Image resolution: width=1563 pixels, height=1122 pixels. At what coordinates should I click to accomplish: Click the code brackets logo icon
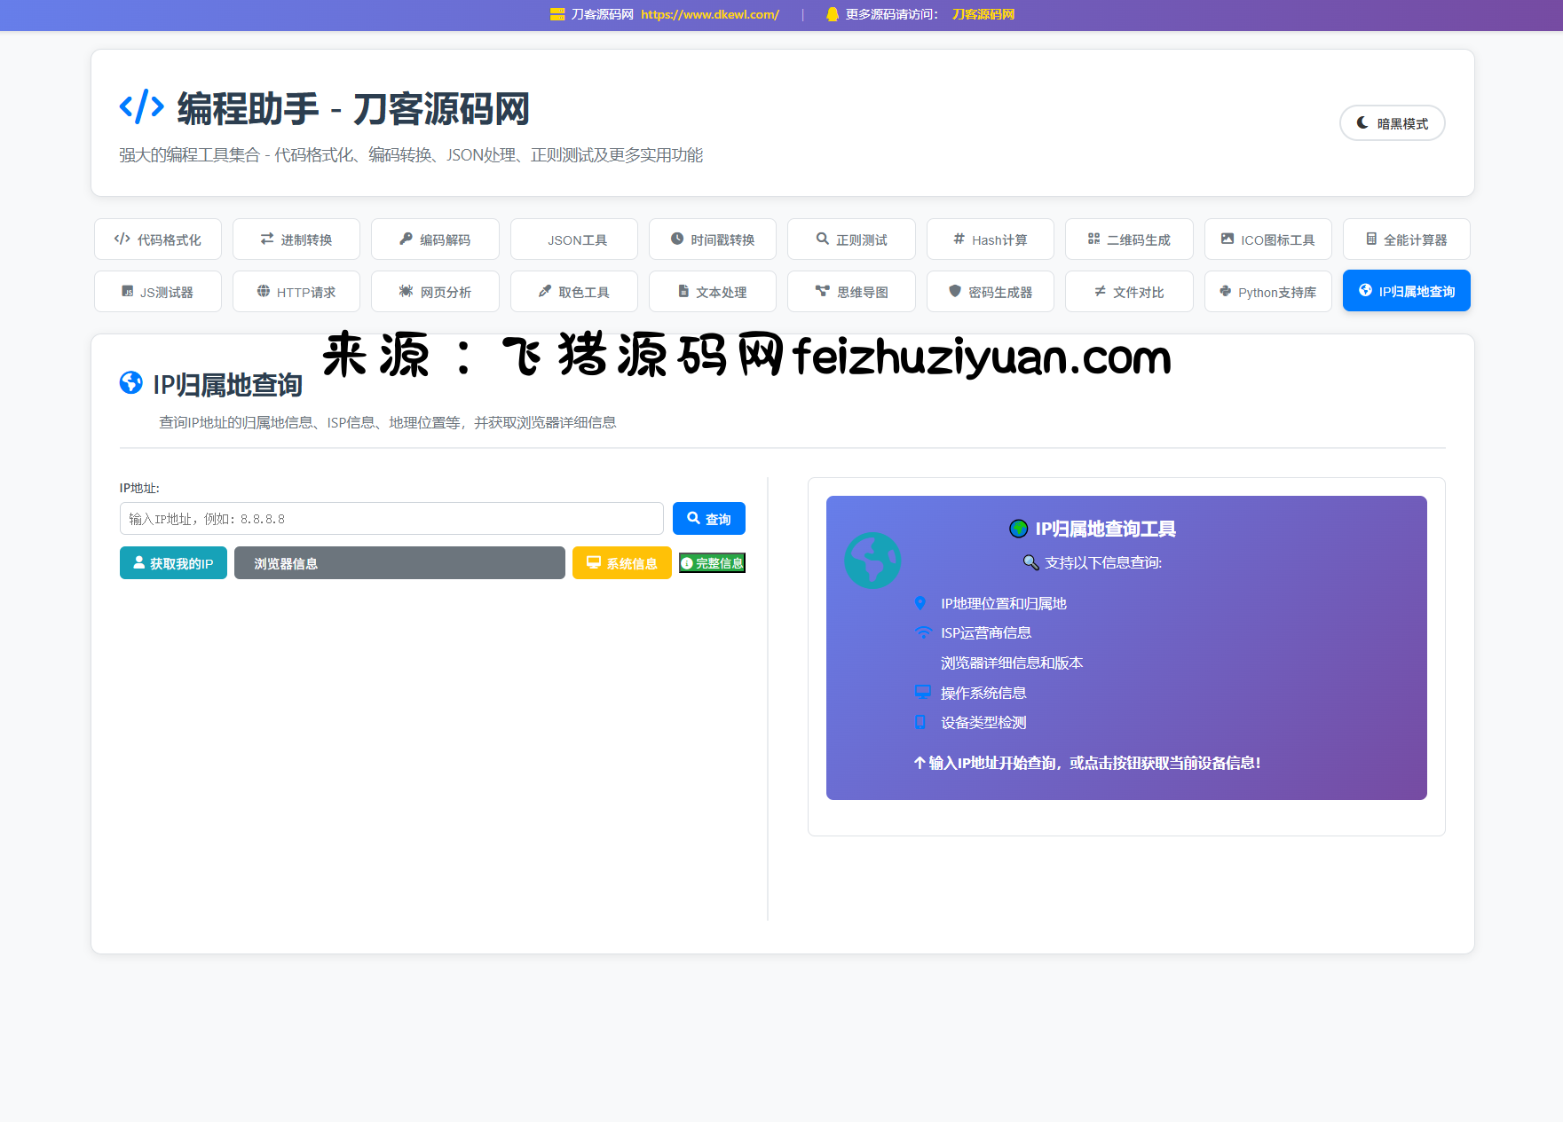(142, 107)
